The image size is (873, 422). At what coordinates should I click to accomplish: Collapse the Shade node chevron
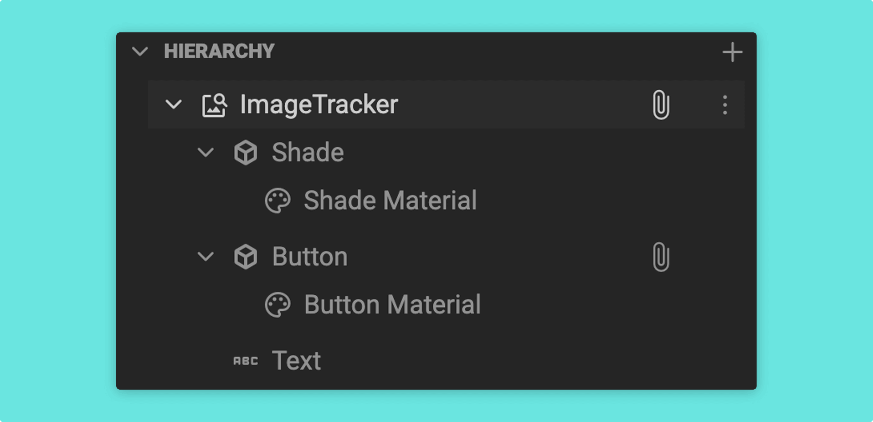coord(205,152)
